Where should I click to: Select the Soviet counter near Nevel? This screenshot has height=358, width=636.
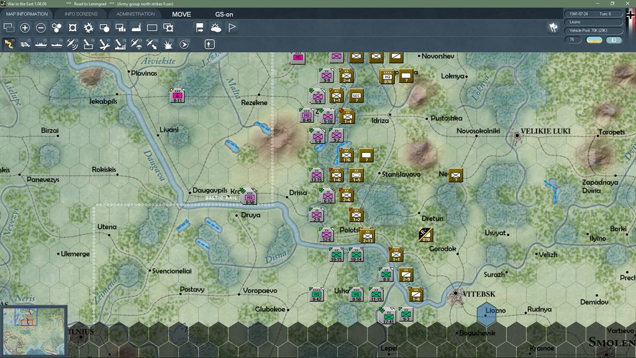pos(455,175)
